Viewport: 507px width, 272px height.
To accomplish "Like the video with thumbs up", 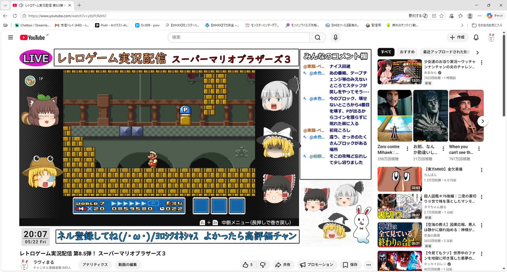I will pyautogui.click(x=248, y=265).
